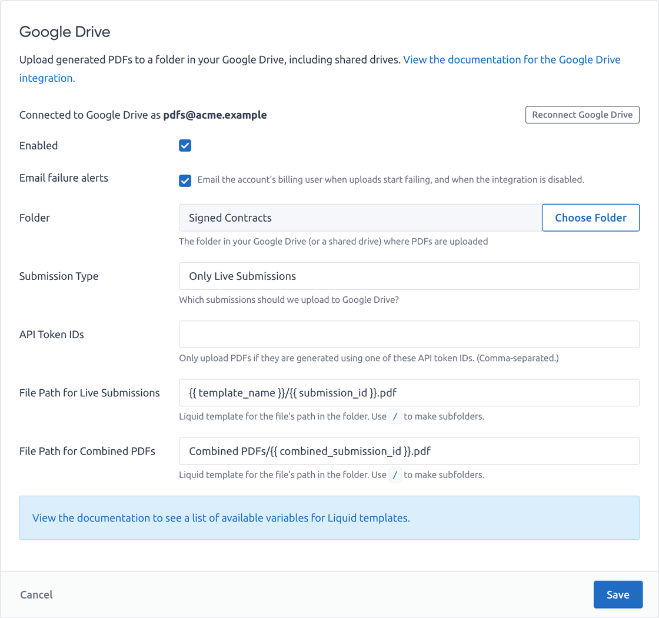Open the Google Drive integration documentation link

tap(511, 59)
